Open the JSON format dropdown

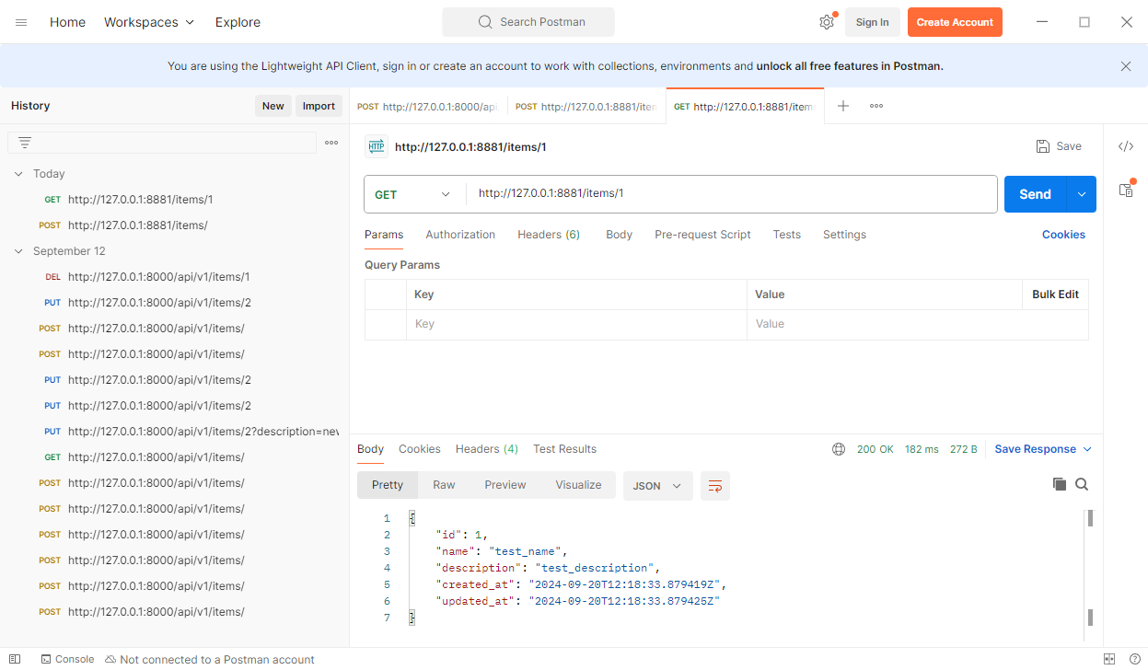[658, 486]
